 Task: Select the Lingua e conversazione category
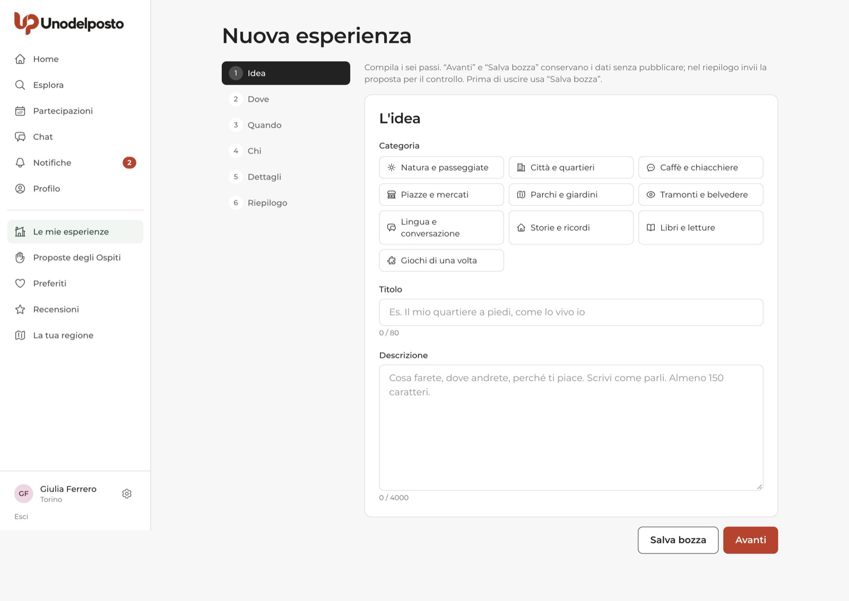click(x=441, y=228)
